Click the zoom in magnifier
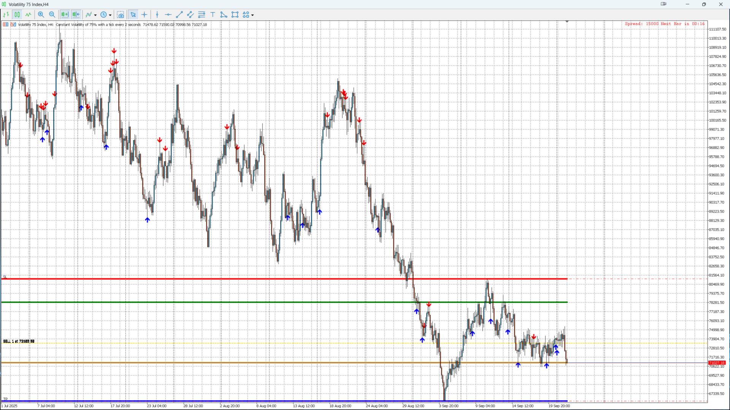 41,15
